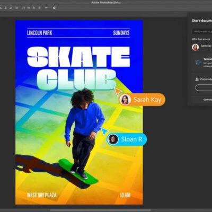Click the Turn on heading in Share panel
The height and width of the screenshot is (212, 212).
(x=208, y=59)
